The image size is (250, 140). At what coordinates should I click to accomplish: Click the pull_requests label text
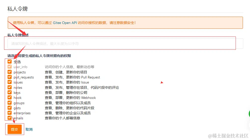click(24, 77)
